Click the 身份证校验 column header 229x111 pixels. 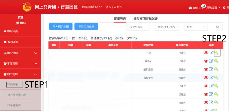(182, 45)
